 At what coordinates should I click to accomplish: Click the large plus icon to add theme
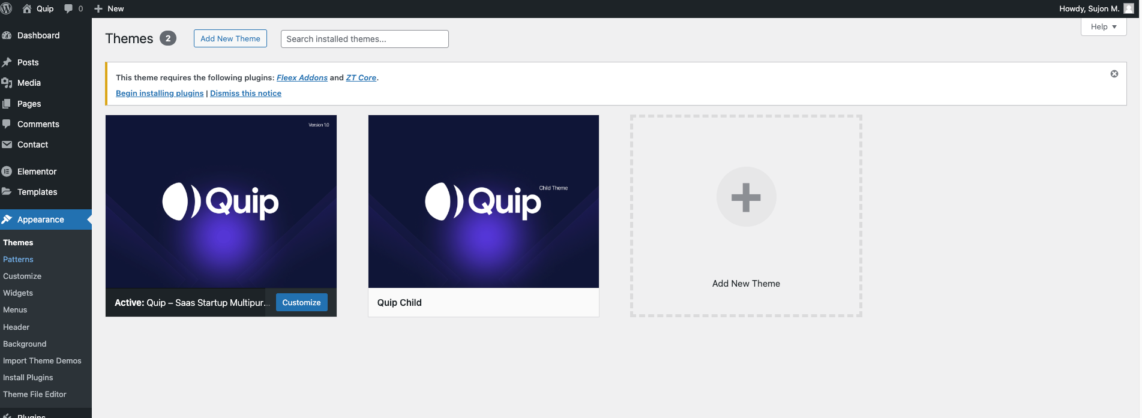pyautogui.click(x=747, y=197)
